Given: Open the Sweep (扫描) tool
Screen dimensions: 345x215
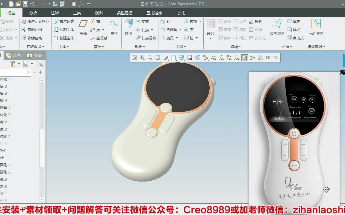Looking at the screenshot, I should click(144, 30).
